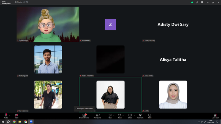This screenshot has height=124, width=221.
Task: Click the Zoom Workplace logo
Action: (x=6, y=2)
